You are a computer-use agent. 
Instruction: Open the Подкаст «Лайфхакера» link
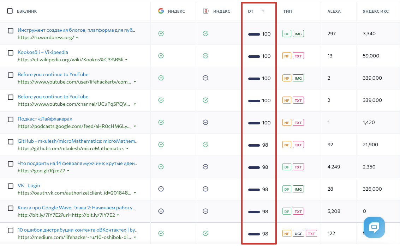tap(45, 119)
